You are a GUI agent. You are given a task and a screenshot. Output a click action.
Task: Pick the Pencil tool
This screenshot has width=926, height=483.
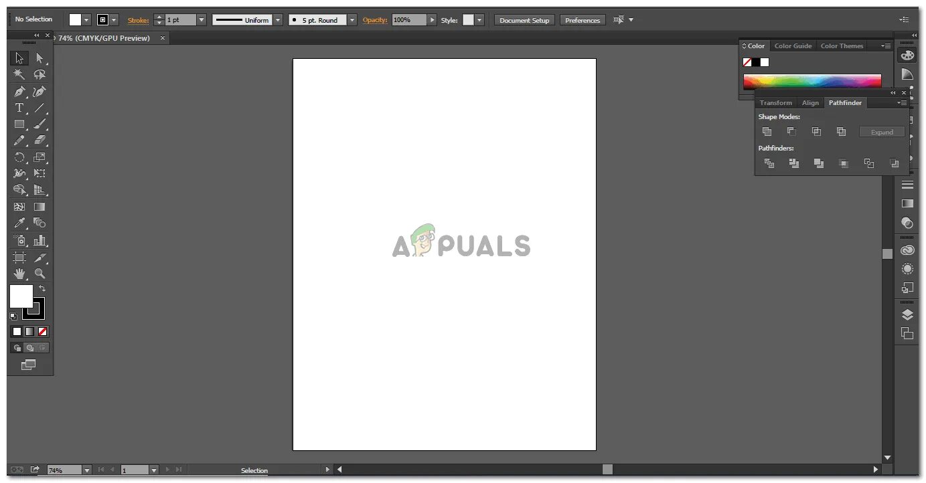tap(19, 140)
